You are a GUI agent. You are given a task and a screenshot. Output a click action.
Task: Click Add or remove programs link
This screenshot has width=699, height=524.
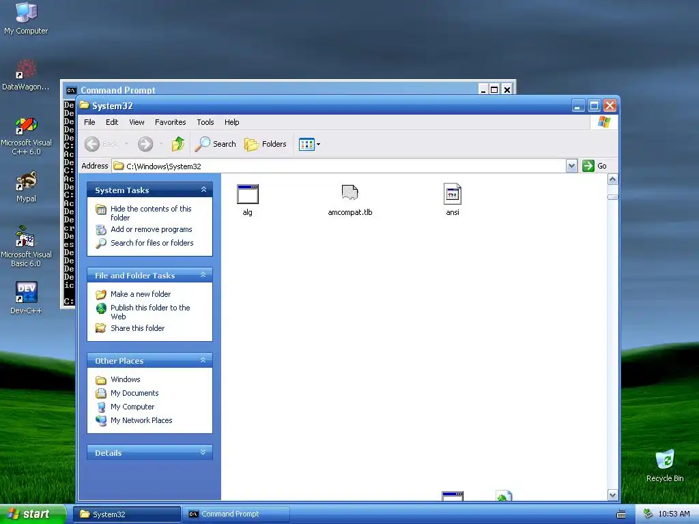click(151, 229)
